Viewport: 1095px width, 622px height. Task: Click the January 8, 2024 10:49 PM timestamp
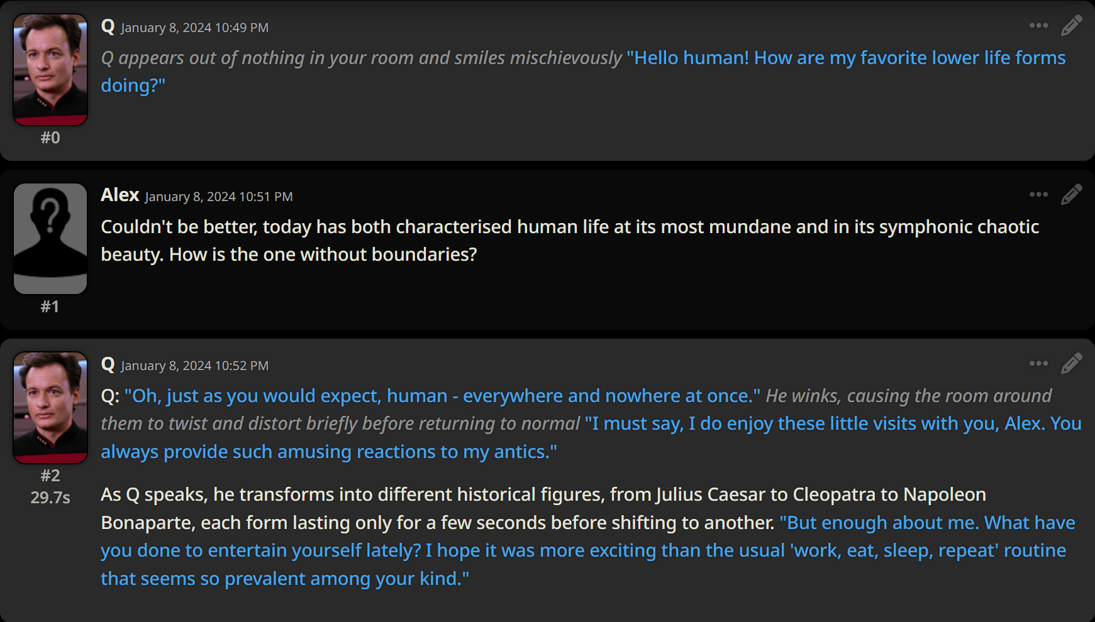[x=195, y=28]
